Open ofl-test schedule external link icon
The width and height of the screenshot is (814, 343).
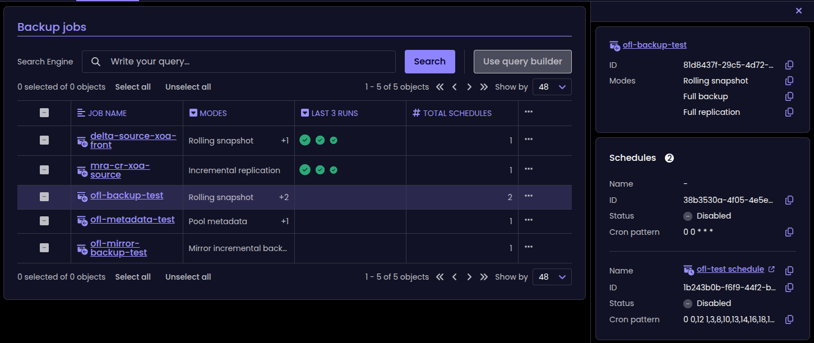(771, 270)
